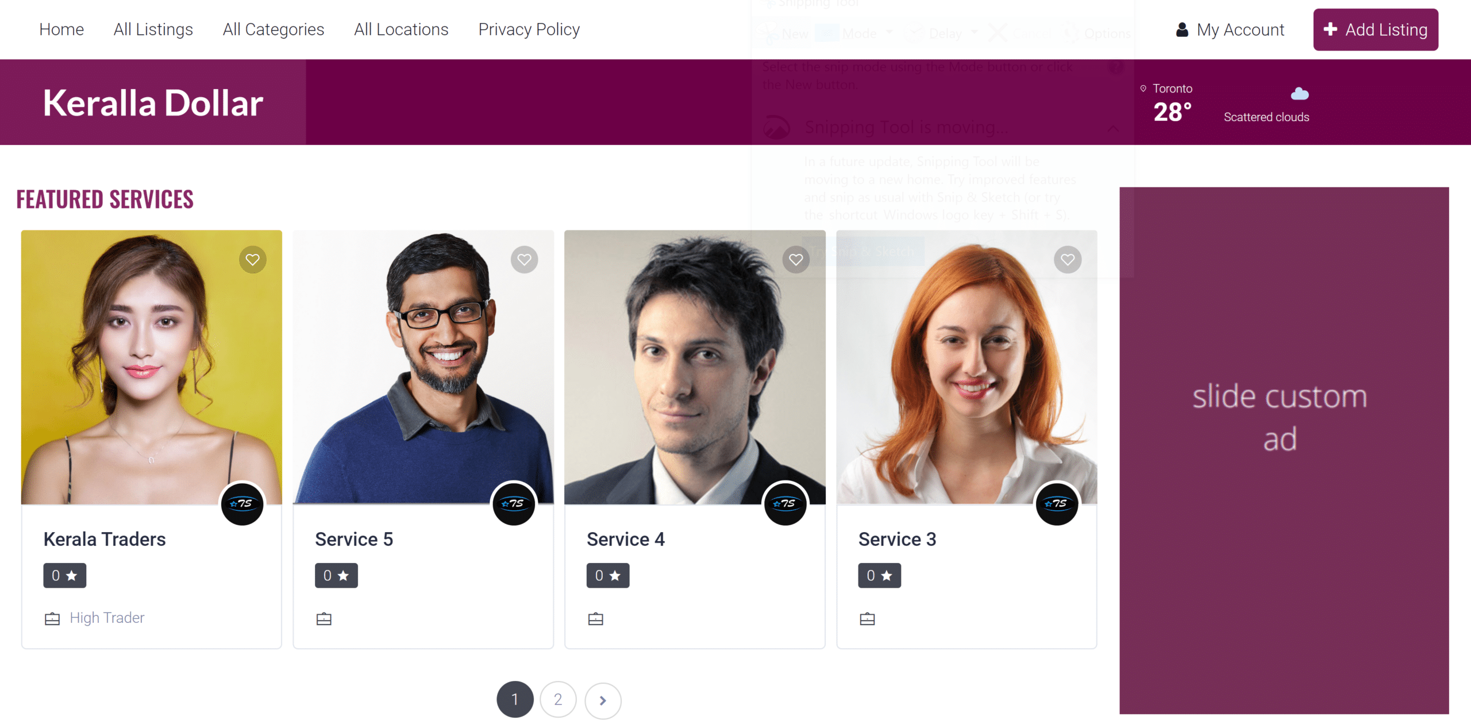Viewport: 1471px width, 724px height.
Task: Toggle favorite heart on Service 3
Action: point(1068,260)
